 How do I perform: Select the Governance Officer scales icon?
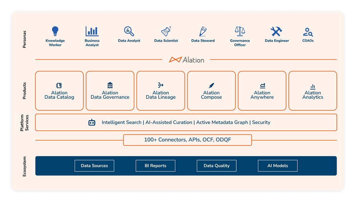click(x=240, y=32)
